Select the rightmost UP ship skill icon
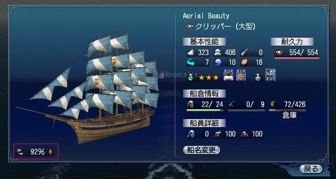 click(271, 75)
